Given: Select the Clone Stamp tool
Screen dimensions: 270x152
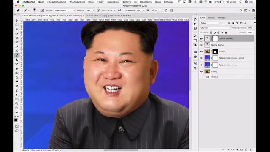Looking at the screenshot, I should pyautogui.click(x=17, y=60).
